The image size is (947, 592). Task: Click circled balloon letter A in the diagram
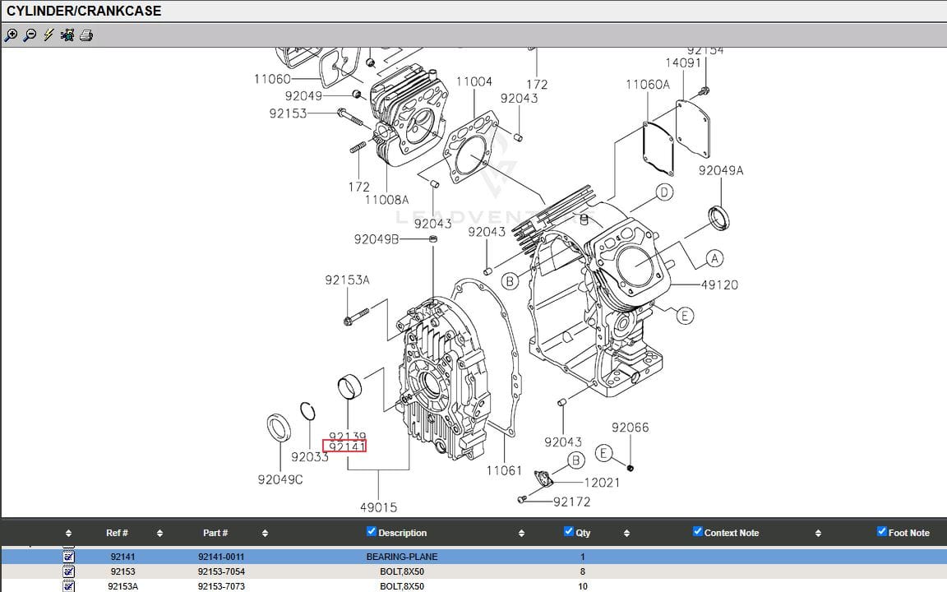(714, 259)
